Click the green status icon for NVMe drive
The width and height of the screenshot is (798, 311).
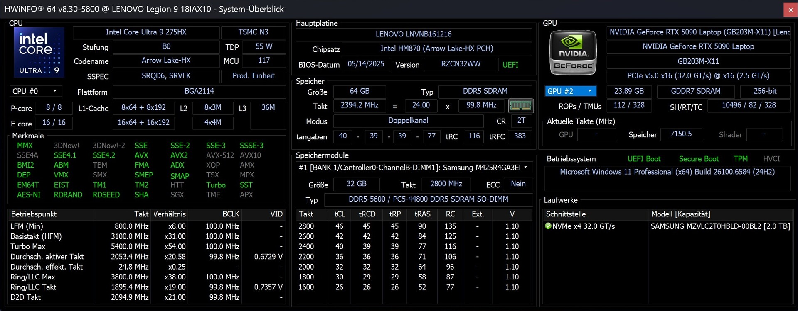pyautogui.click(x=548, y=226)
